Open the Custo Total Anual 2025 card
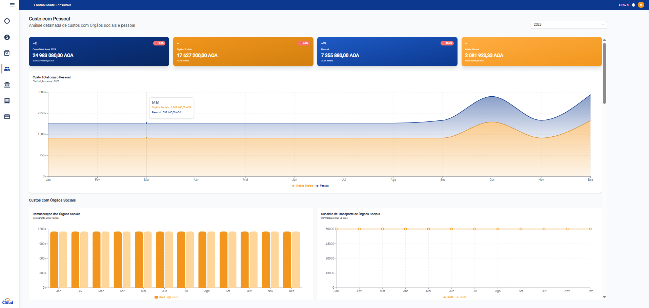The height and width of the screenshot is (308, 649). coord(99,52)
